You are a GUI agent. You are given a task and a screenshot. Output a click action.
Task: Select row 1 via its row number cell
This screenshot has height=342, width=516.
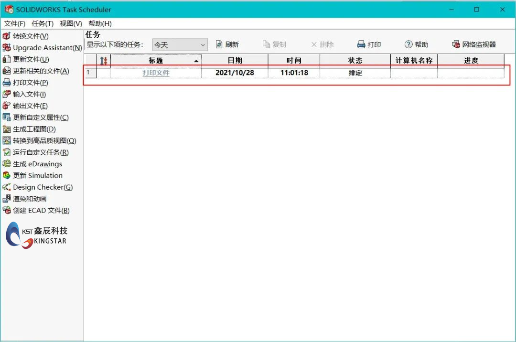click(90, 73)
